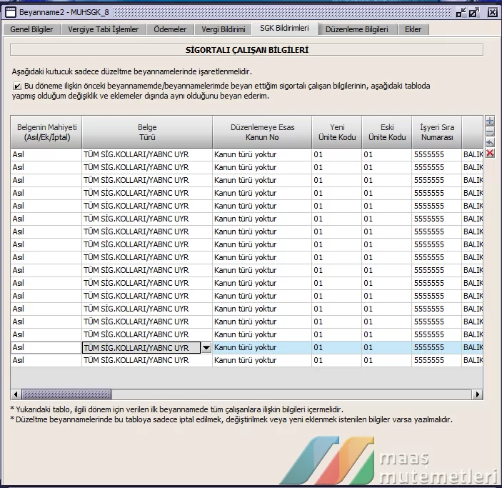502x488 pixels.
Task: Add a new row with the plus icon
Action: tap(490, 121)
